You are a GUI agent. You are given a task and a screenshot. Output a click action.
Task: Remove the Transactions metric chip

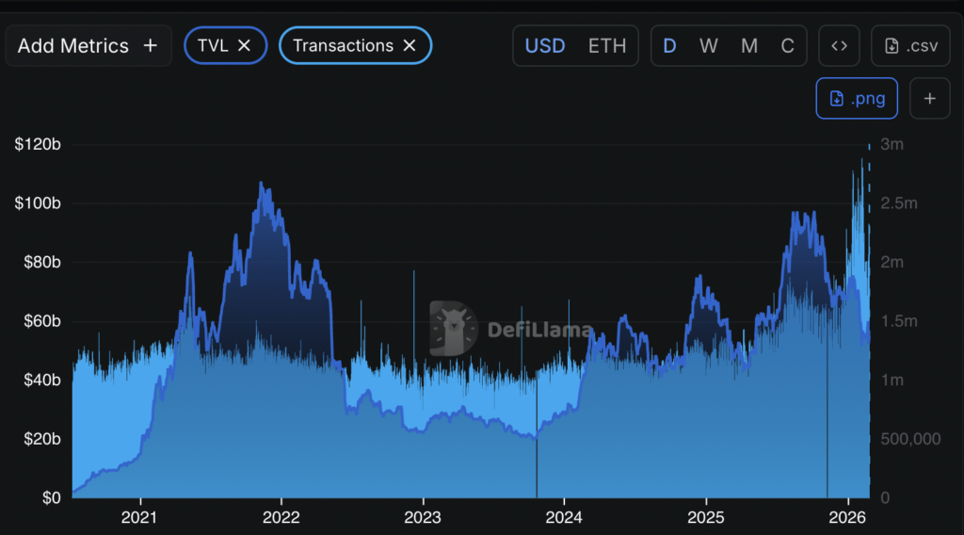[x=410, y=45]
